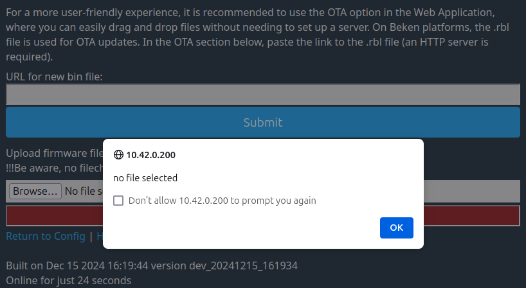Click the "Upload firmware file" label text
This screenshot has width=526, height=288.
[55, 153]
